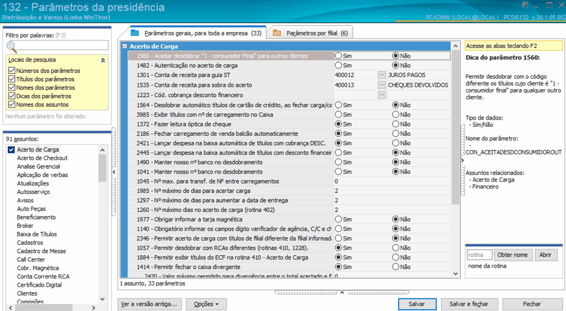The width and height of the screenshot is (566, 311).
Task: Click parameter row 1260 Nº máximo dias no acerto
Action: coord(289,210)
